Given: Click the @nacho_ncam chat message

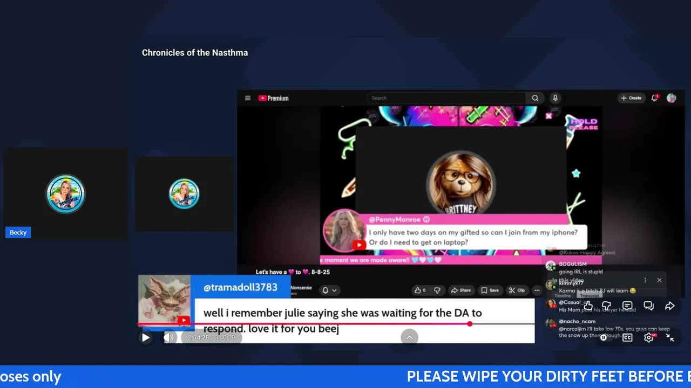Looking at the screenshot, I should click(608, 329).
